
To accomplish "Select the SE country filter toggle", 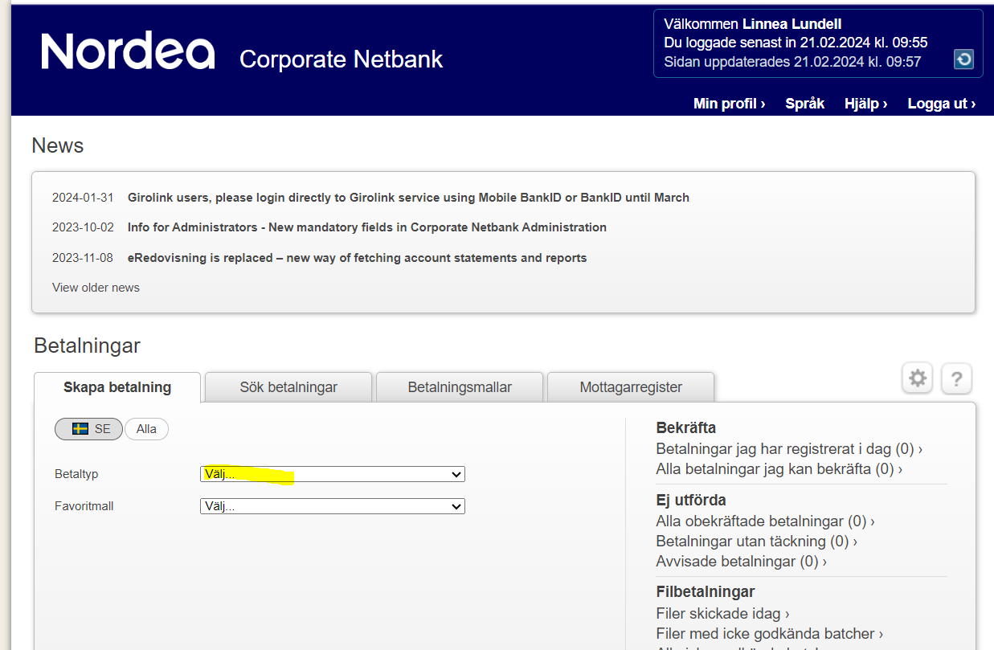I will (89, 429).
